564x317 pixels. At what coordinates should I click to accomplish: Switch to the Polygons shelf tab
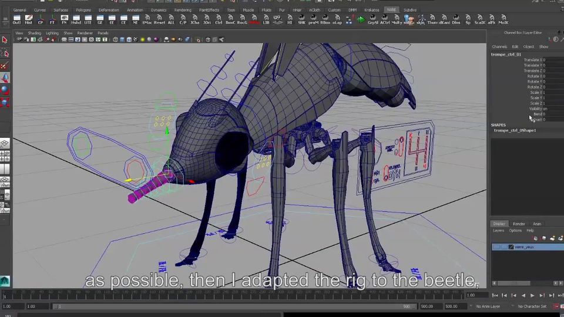[83, 10]
